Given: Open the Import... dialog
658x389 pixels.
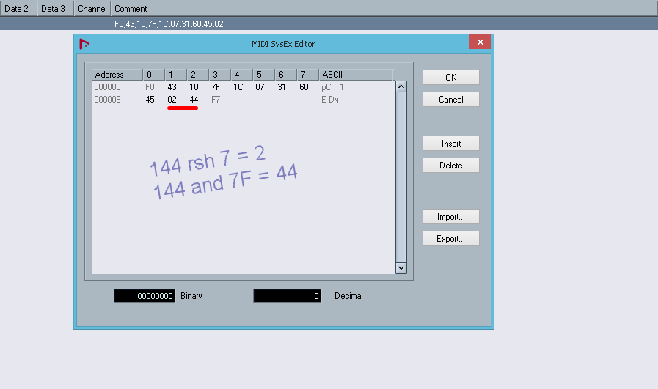Looking at the screenshot, I should click(450, 217).
